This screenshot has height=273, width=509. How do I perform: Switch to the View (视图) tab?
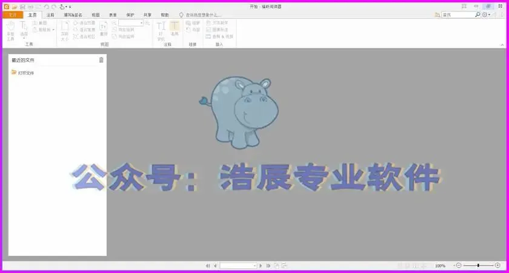96,15
